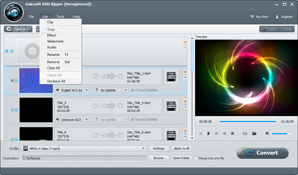This screenshot has width=298, height=175.
Task: Expand Title_5 row plus icon
Action: tap(12, 110)
